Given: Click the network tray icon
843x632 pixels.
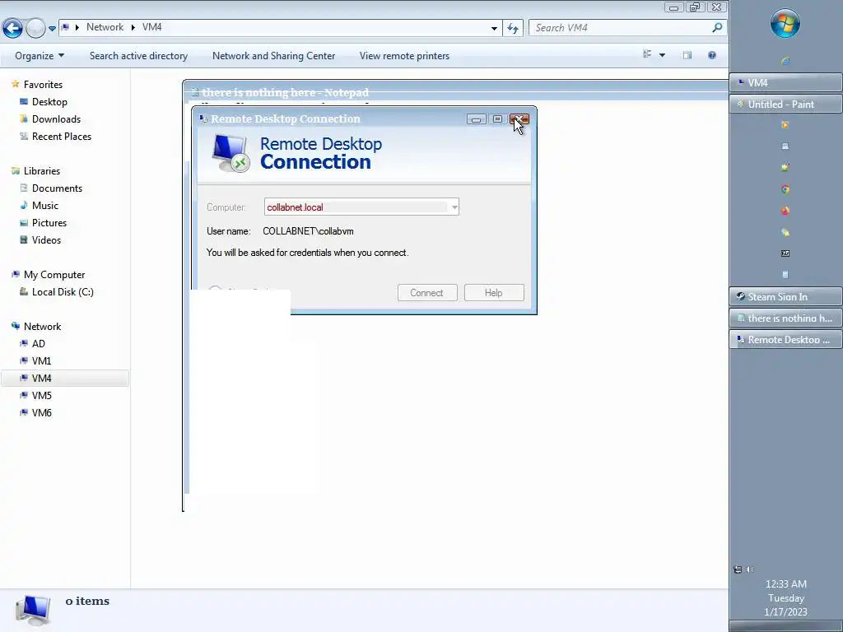Looking at the screenshot, I should click(x=738, y=569).
